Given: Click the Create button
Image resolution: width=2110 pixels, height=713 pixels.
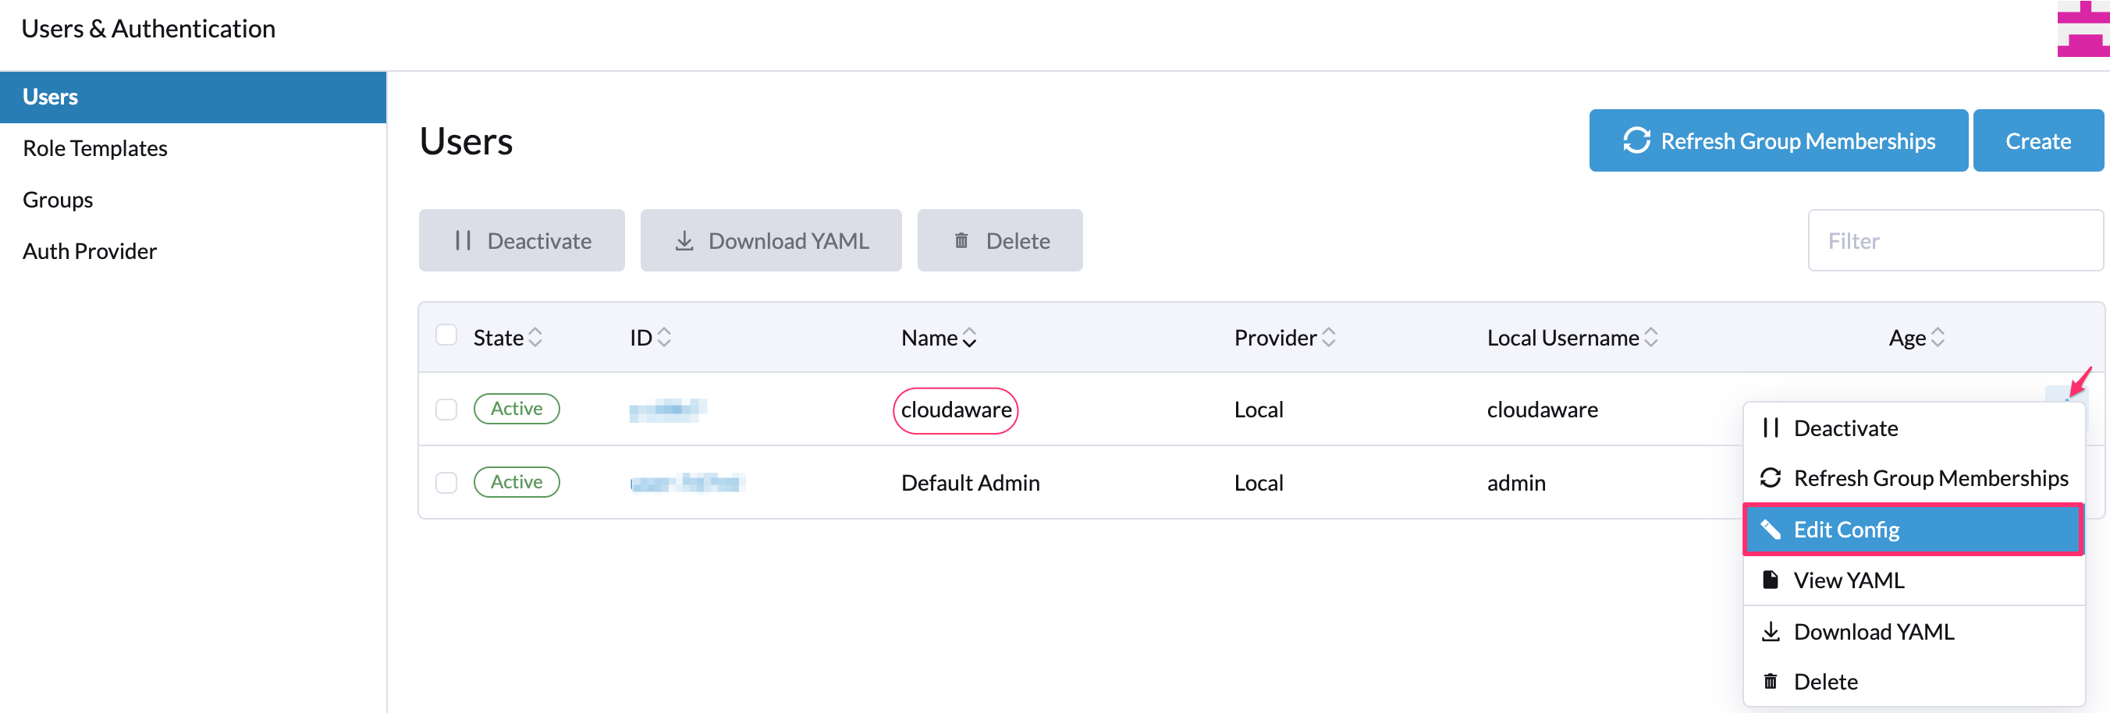Looking at the screenshot, I should click(2037, 140).
